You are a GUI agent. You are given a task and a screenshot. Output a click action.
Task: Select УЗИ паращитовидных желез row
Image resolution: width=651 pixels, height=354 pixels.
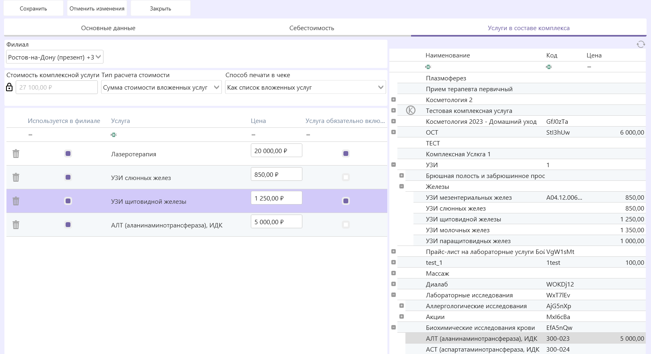pos(530,241)
